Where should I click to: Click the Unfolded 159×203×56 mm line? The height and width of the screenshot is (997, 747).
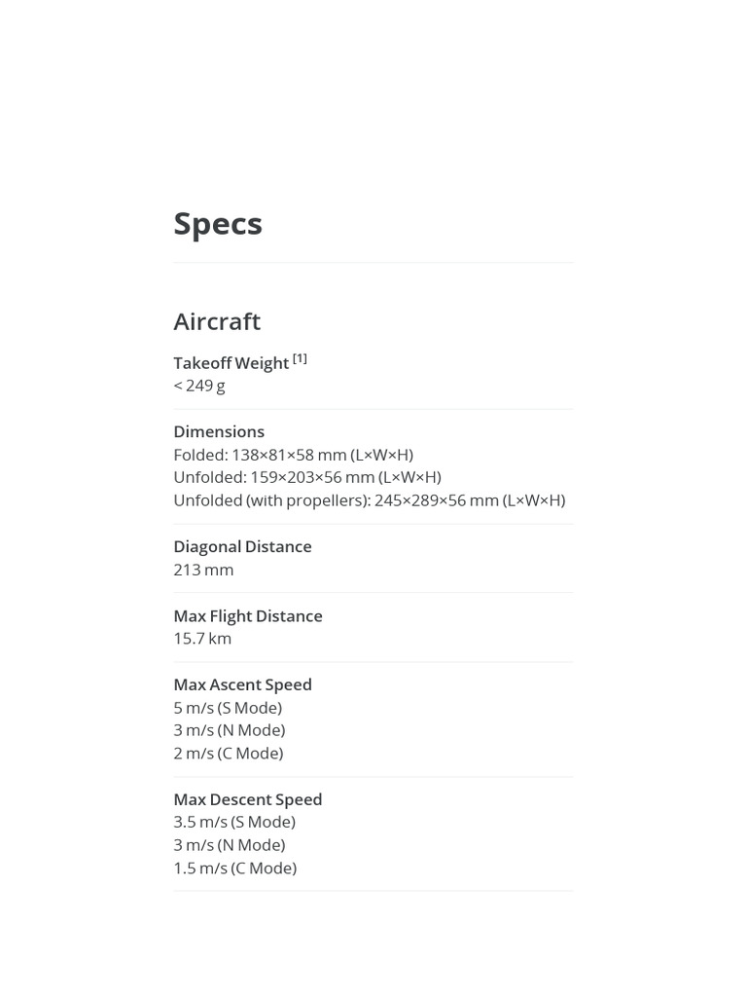(307, 477)
